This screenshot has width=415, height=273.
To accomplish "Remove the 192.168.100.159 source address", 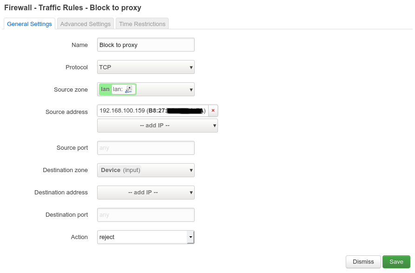I will click(213, 111).
